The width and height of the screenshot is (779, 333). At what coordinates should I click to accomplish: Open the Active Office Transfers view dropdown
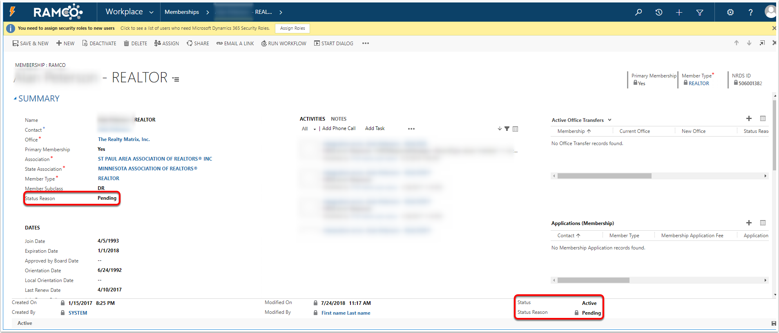pyautogui.click(x=609, y=120)
